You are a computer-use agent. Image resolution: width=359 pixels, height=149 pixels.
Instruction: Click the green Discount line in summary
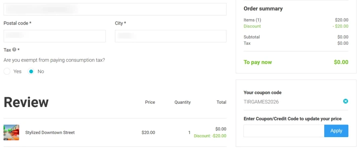pos(296,26)
